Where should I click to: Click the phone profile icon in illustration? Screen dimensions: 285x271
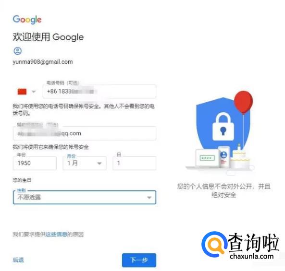pyautogui.click(x=223, y=157)
